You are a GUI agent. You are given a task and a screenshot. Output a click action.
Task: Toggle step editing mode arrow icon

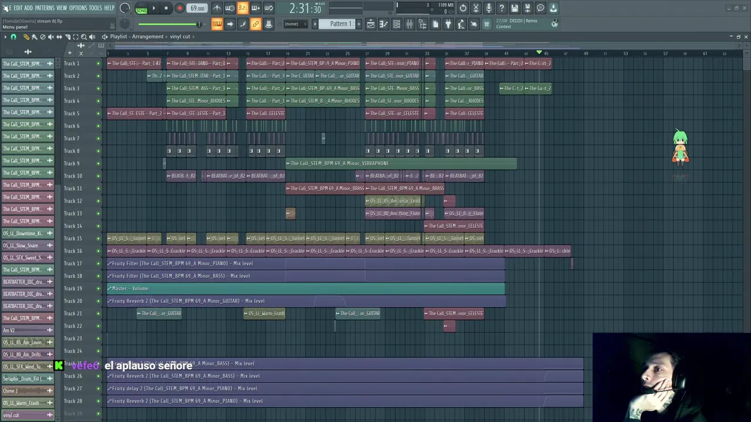(x=230, y=24)
